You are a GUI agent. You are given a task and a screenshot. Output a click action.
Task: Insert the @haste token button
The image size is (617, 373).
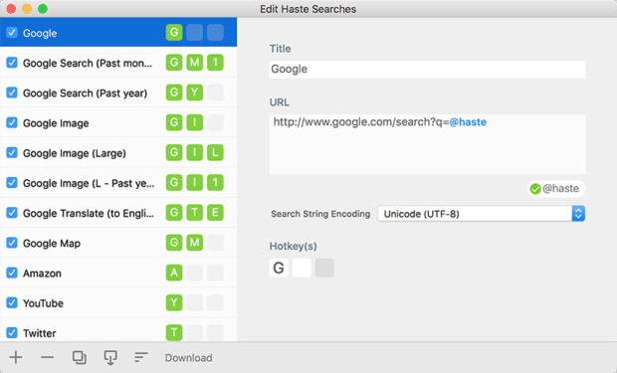pyautogui.click(x=555, y=189)
